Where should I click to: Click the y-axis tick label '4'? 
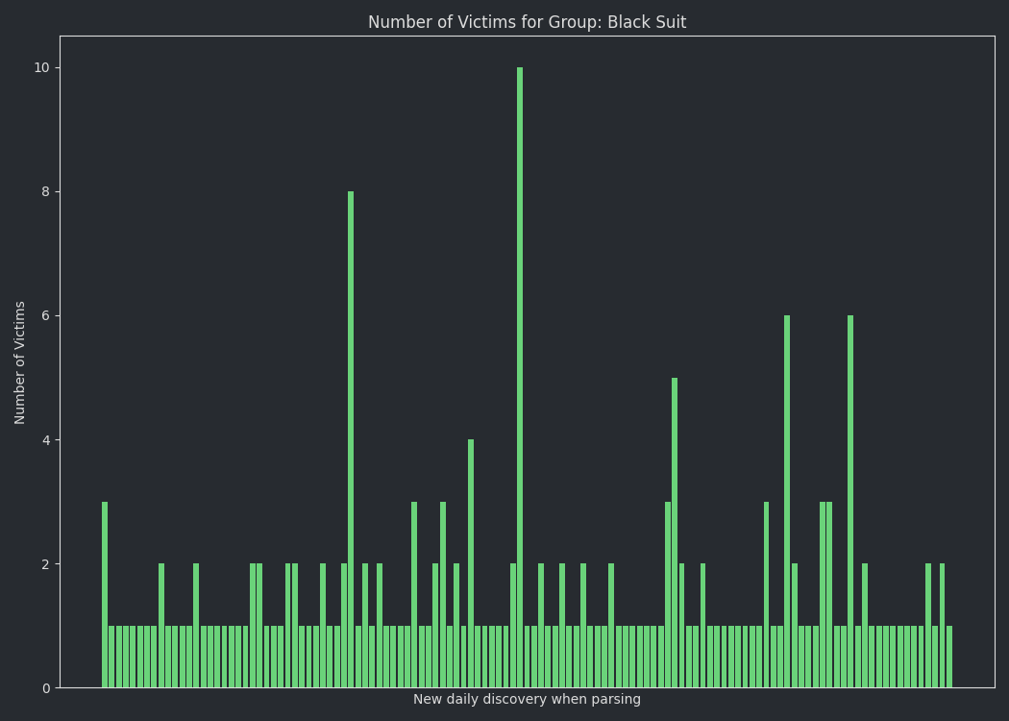point(46,439)
